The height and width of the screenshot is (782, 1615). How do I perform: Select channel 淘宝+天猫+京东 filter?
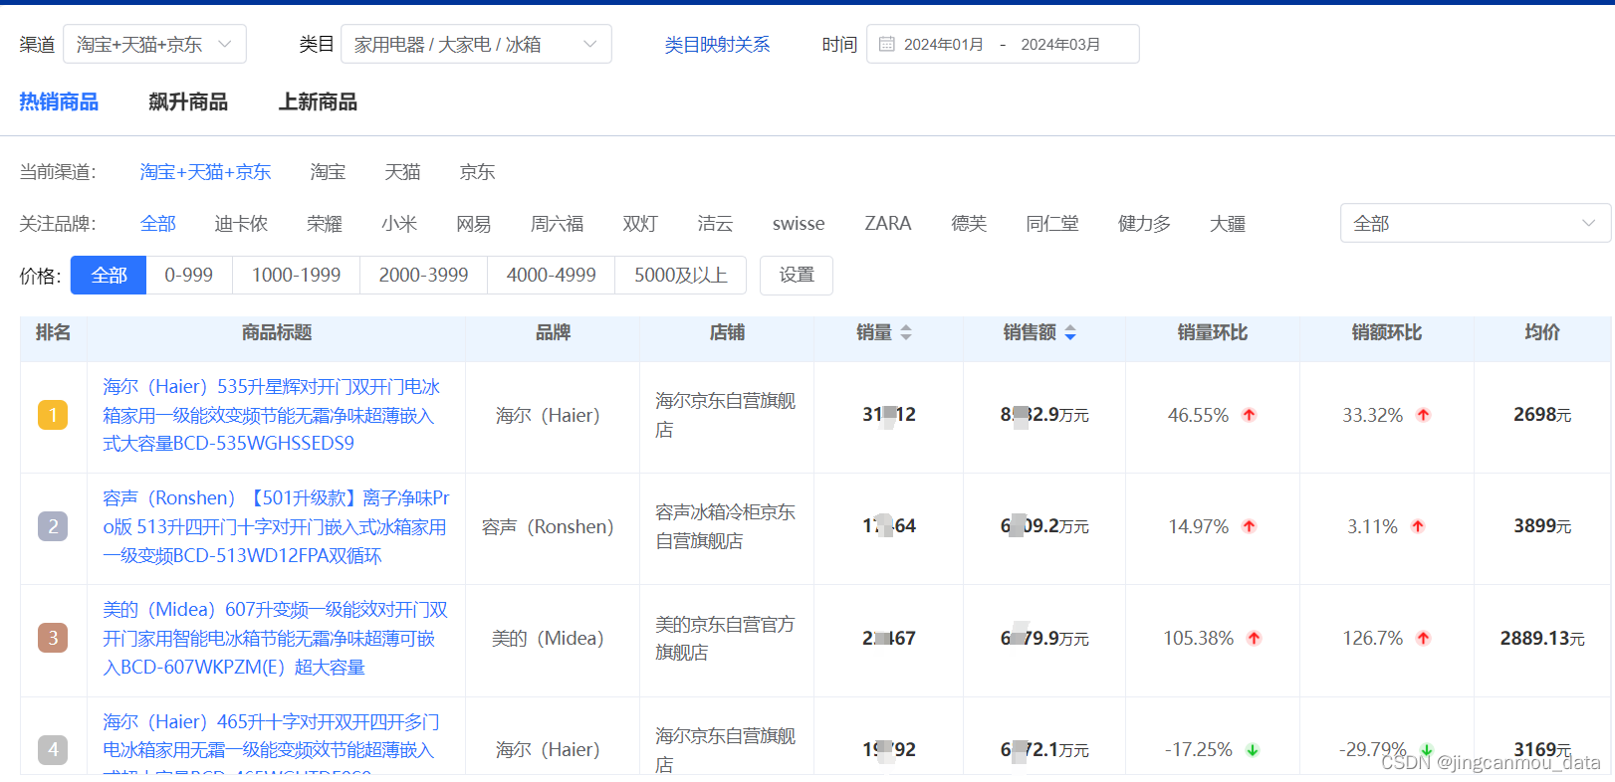[x=205, y=172]
